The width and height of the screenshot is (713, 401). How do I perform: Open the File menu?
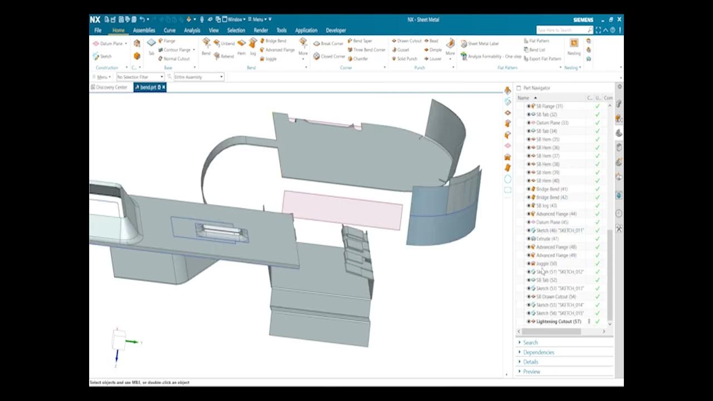pos(98,30)
